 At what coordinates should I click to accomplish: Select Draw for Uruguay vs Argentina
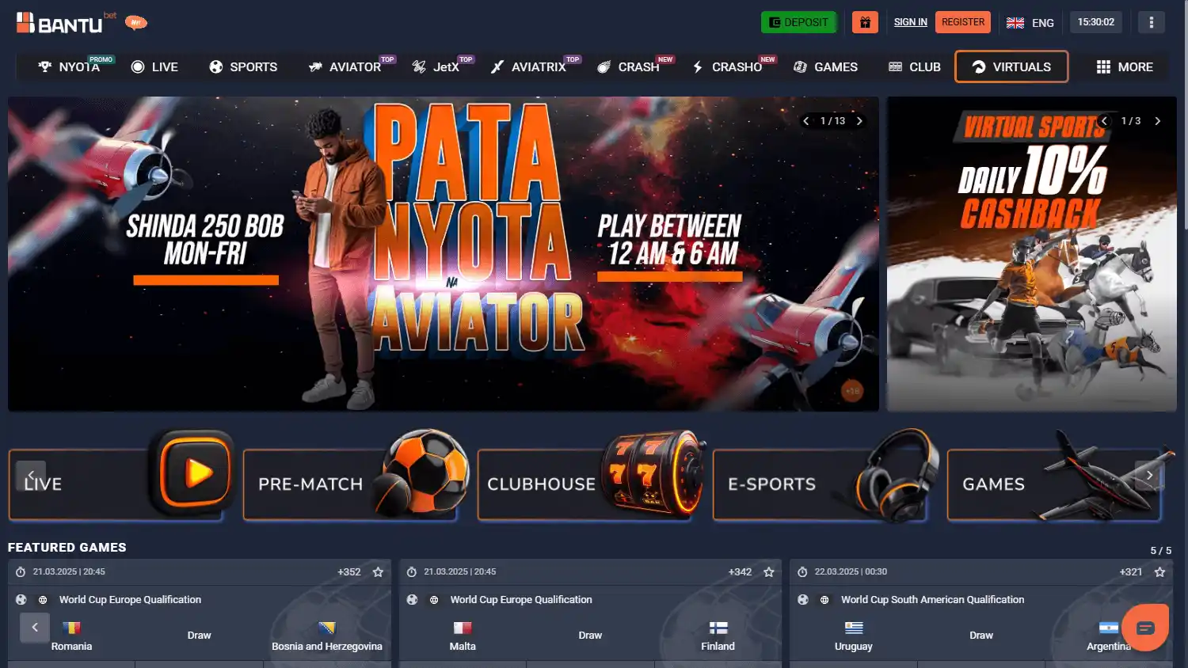(x=981, y=636)
